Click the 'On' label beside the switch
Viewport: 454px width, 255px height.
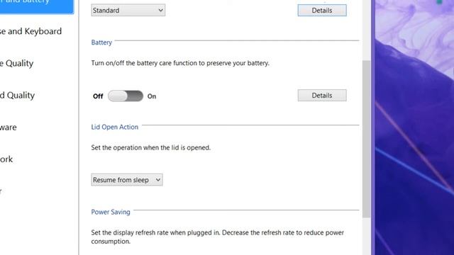pos(152,96)
